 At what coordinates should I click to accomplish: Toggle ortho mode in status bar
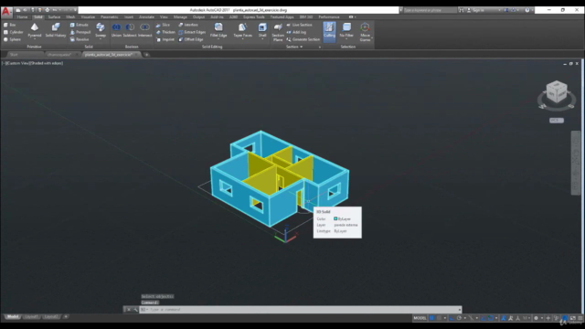(452, 318)
